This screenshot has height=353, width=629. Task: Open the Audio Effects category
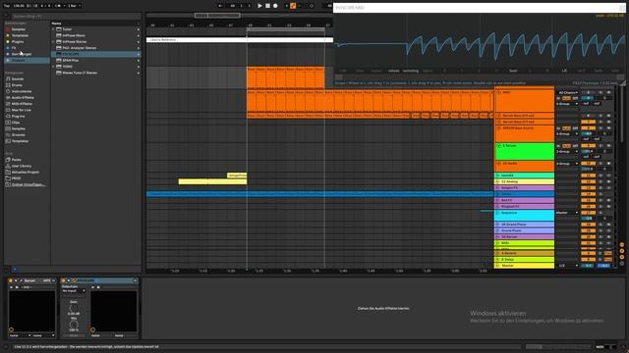23,98
